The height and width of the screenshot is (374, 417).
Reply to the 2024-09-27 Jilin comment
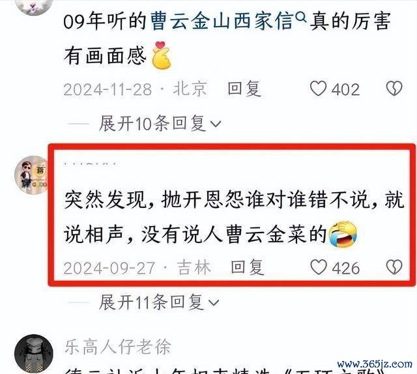[248, 267]
